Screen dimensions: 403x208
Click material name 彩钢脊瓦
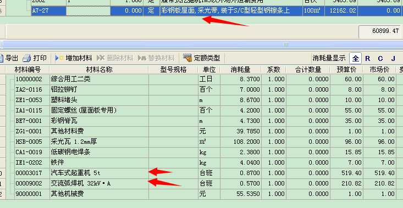(64, 121)
